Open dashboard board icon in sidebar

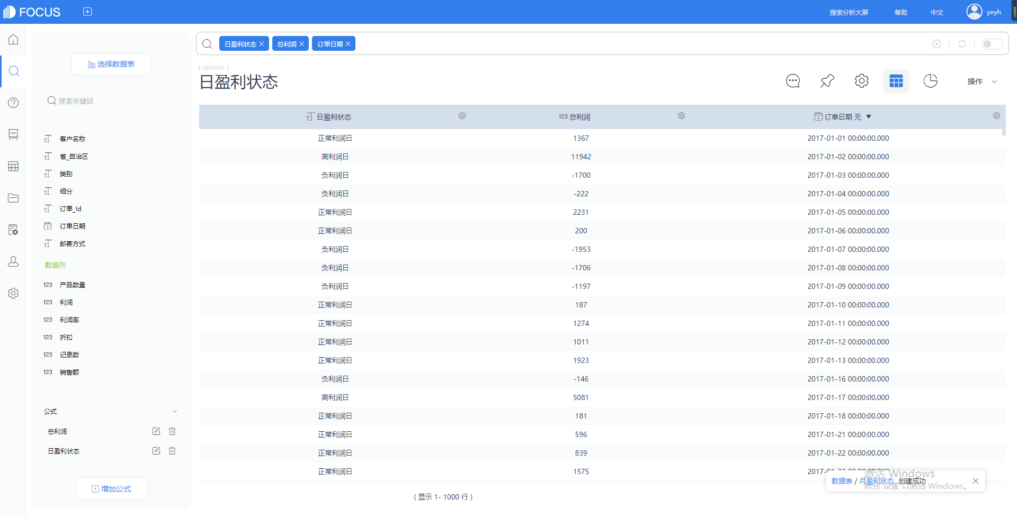click(x=13, y=134)
